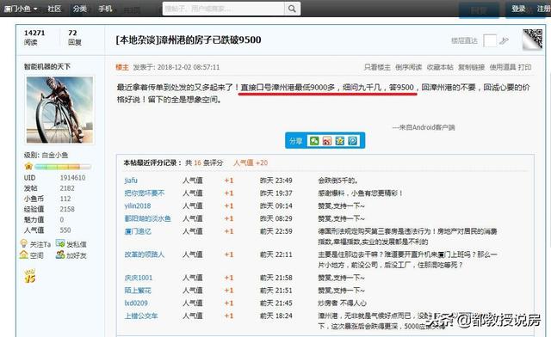Click the 加好友 link text
Screen dimensions: 551x337
(x=77, y=255)
